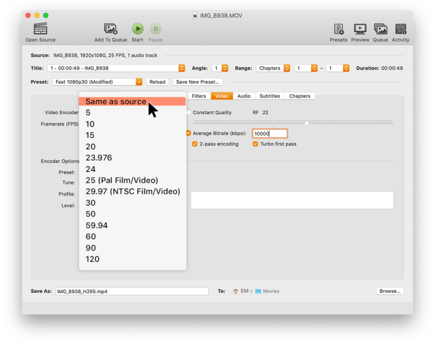Click the Constant Quality RF slider
This screenshot has height=342, width=434.
(x=293, y=122)
